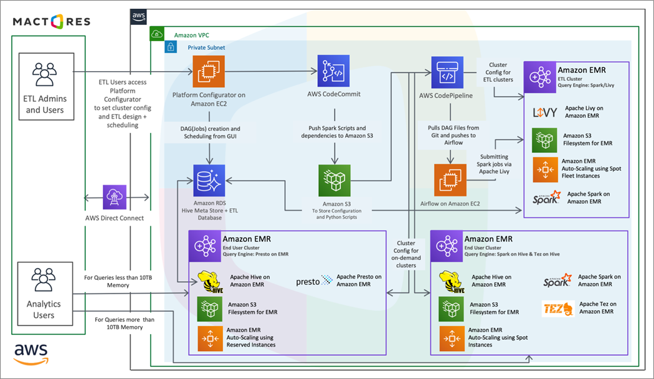Click 'Apache Tez on Amazon EMR' label

[598, 307]
